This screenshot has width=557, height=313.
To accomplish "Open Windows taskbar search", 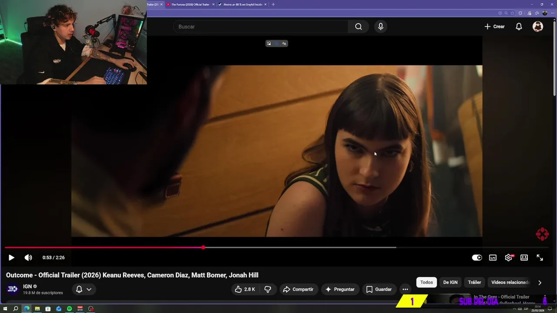I will 16,309.
